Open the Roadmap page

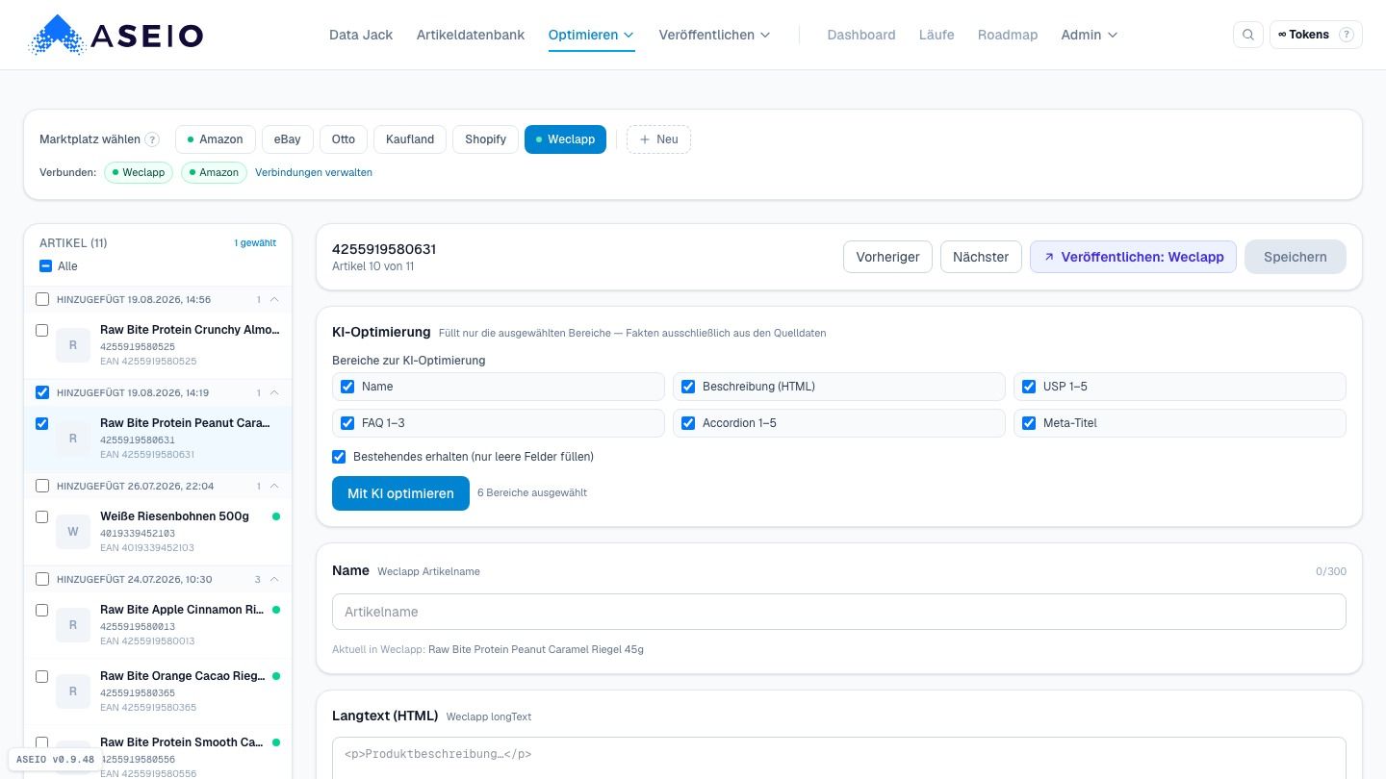(1008, 35)
